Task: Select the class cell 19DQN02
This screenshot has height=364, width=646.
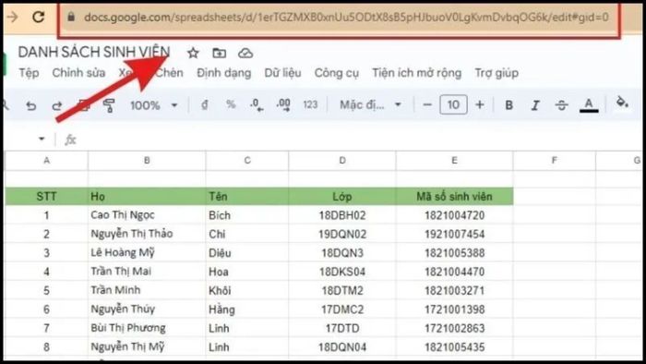Action: [342, 234]
